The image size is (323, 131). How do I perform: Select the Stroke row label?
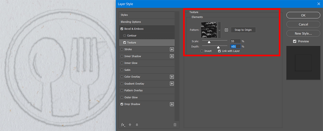128,49
